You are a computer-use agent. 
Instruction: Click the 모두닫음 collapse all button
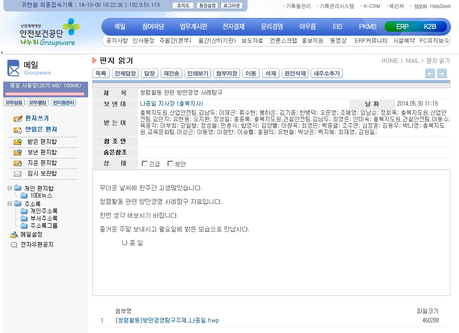14,102
